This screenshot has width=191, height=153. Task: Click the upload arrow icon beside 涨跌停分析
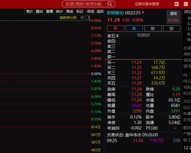coord(82,18)
